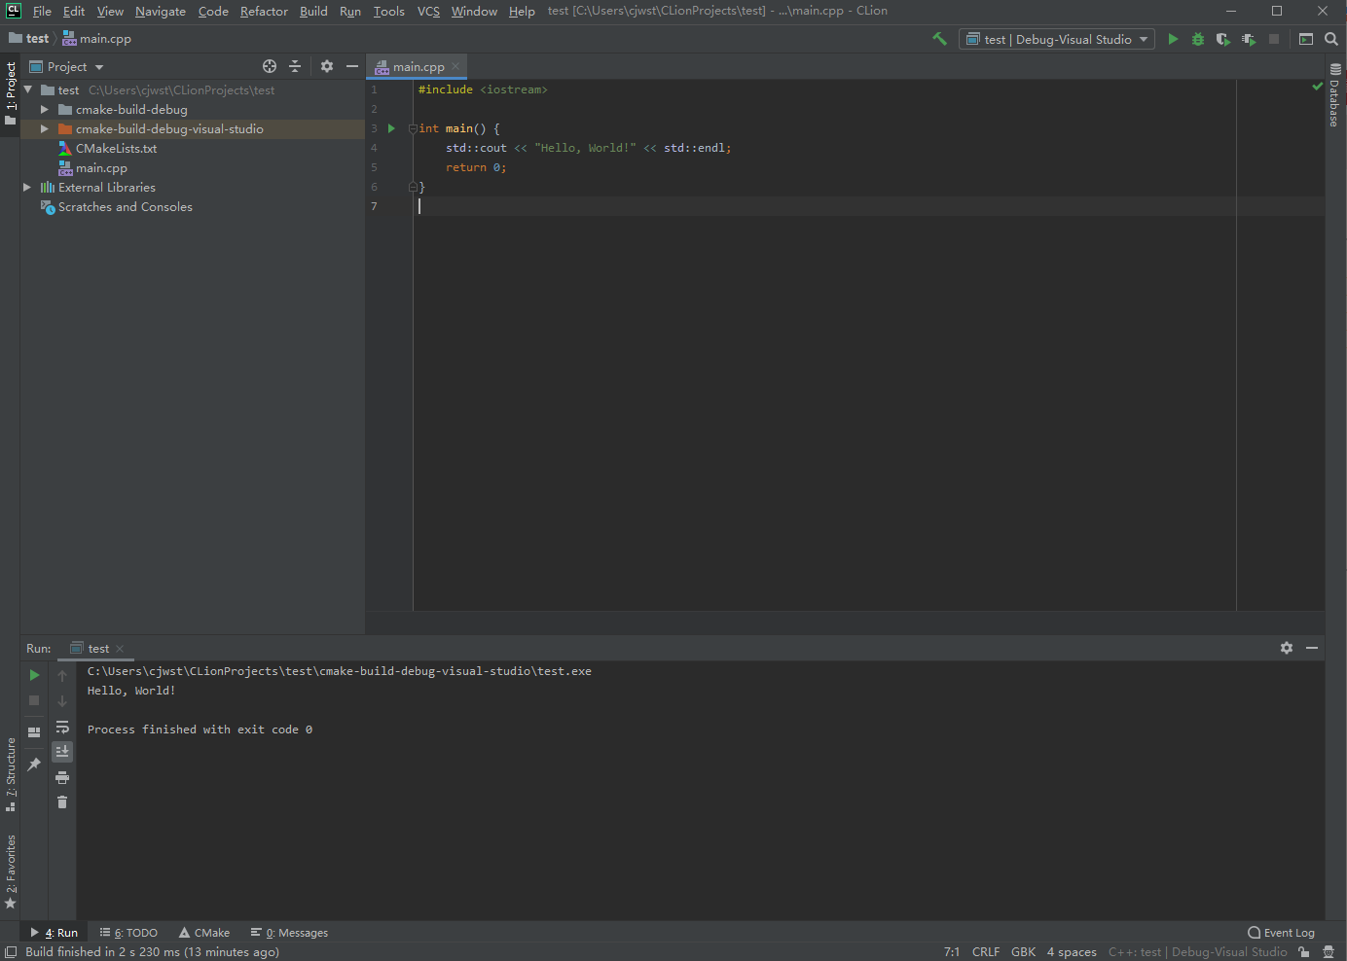Rerun the program with the rerun icon
1347x961 pixels.
coord(34,674)
